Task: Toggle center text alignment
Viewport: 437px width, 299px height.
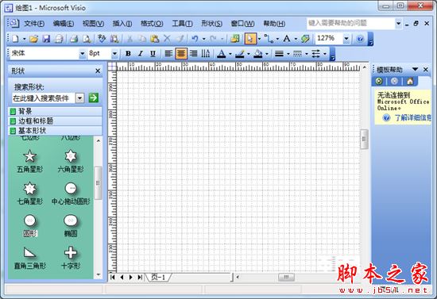Action: [181, 53]
